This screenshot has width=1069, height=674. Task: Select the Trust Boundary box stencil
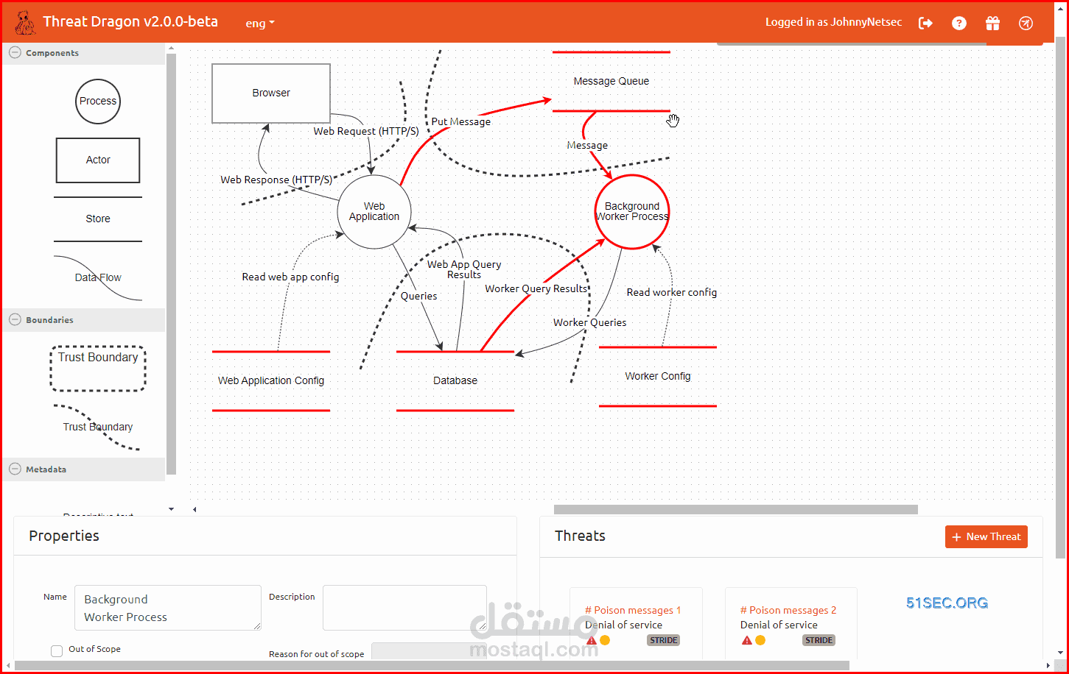pyautogui.click(x=98, y=368)
